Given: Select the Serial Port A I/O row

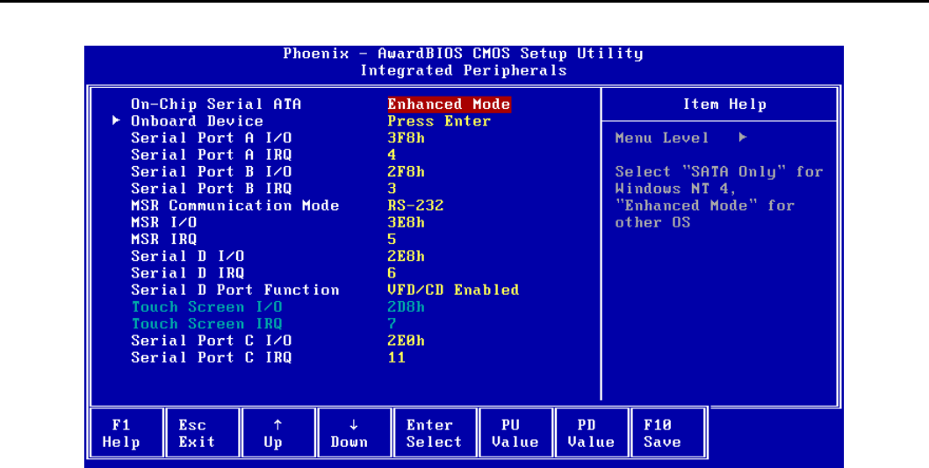Looking at the screenshot, I should point(211,138).
